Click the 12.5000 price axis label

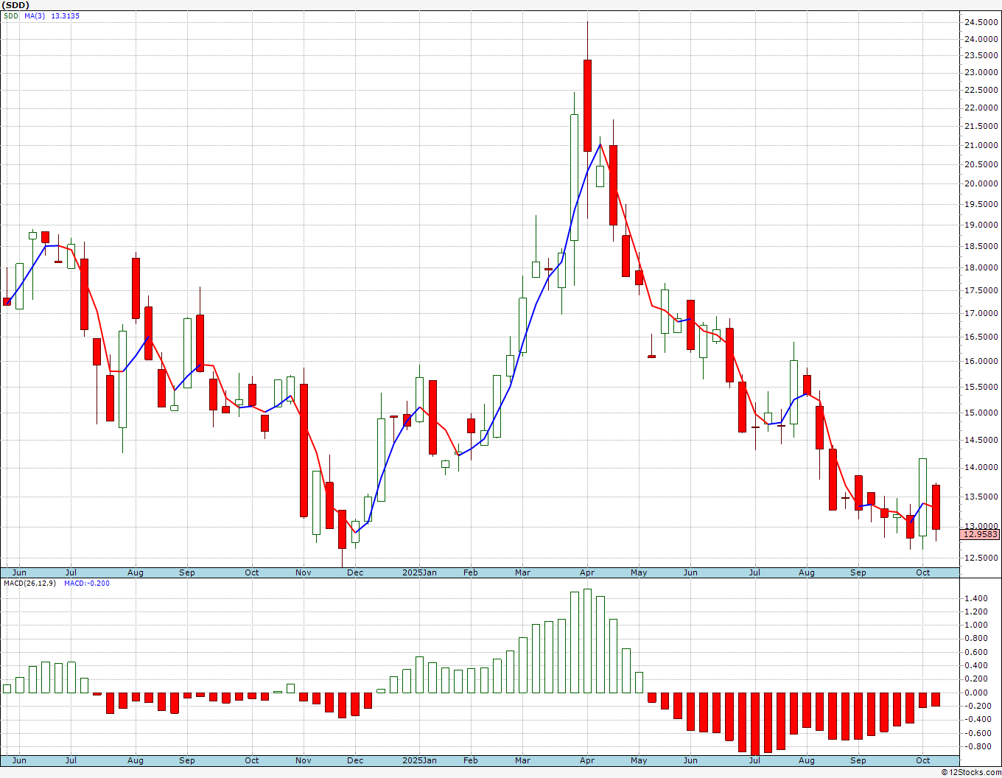pos(981,558)
